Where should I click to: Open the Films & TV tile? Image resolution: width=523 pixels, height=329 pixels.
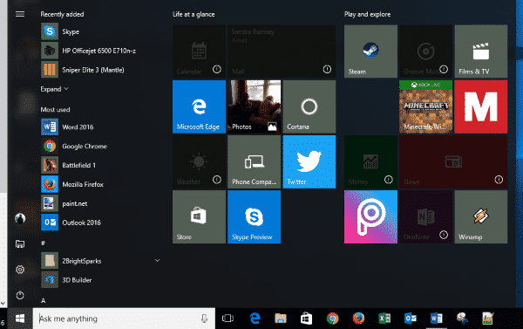point(481,51)
